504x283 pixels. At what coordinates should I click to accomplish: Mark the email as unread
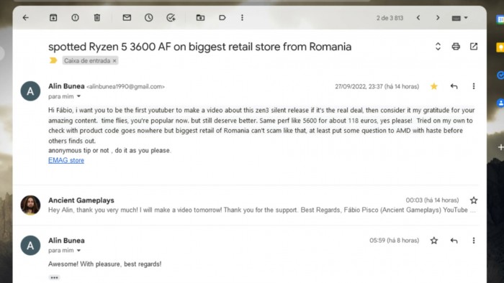coord(127,18)
